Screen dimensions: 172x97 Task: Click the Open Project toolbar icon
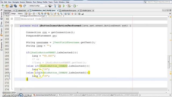click(11, 6)
